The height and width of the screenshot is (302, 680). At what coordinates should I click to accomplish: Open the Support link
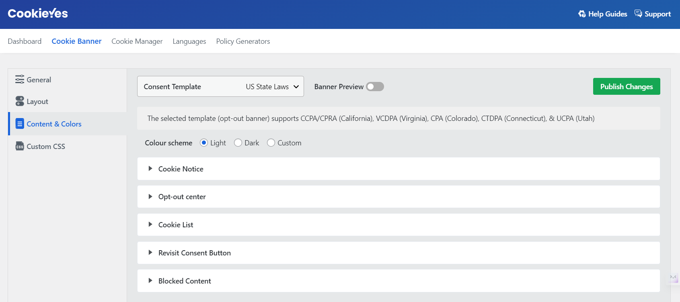[x=653, y=14]
